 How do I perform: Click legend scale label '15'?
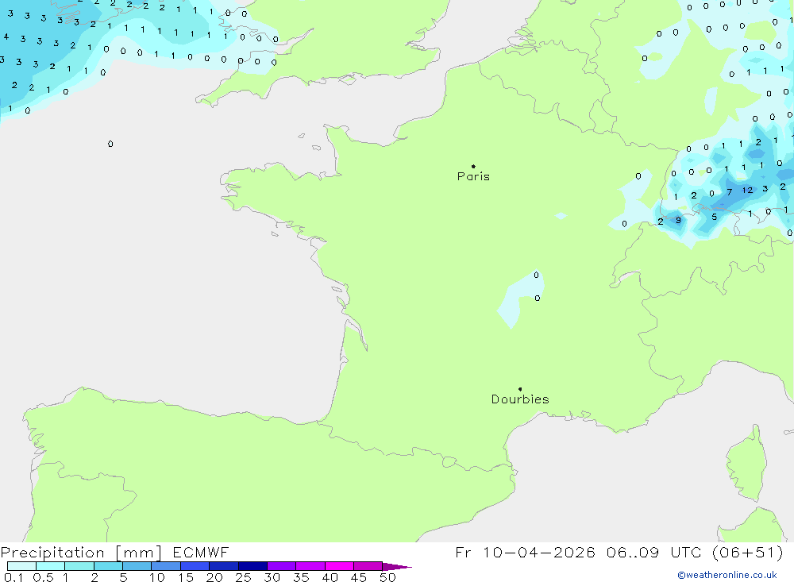point(185,577)
